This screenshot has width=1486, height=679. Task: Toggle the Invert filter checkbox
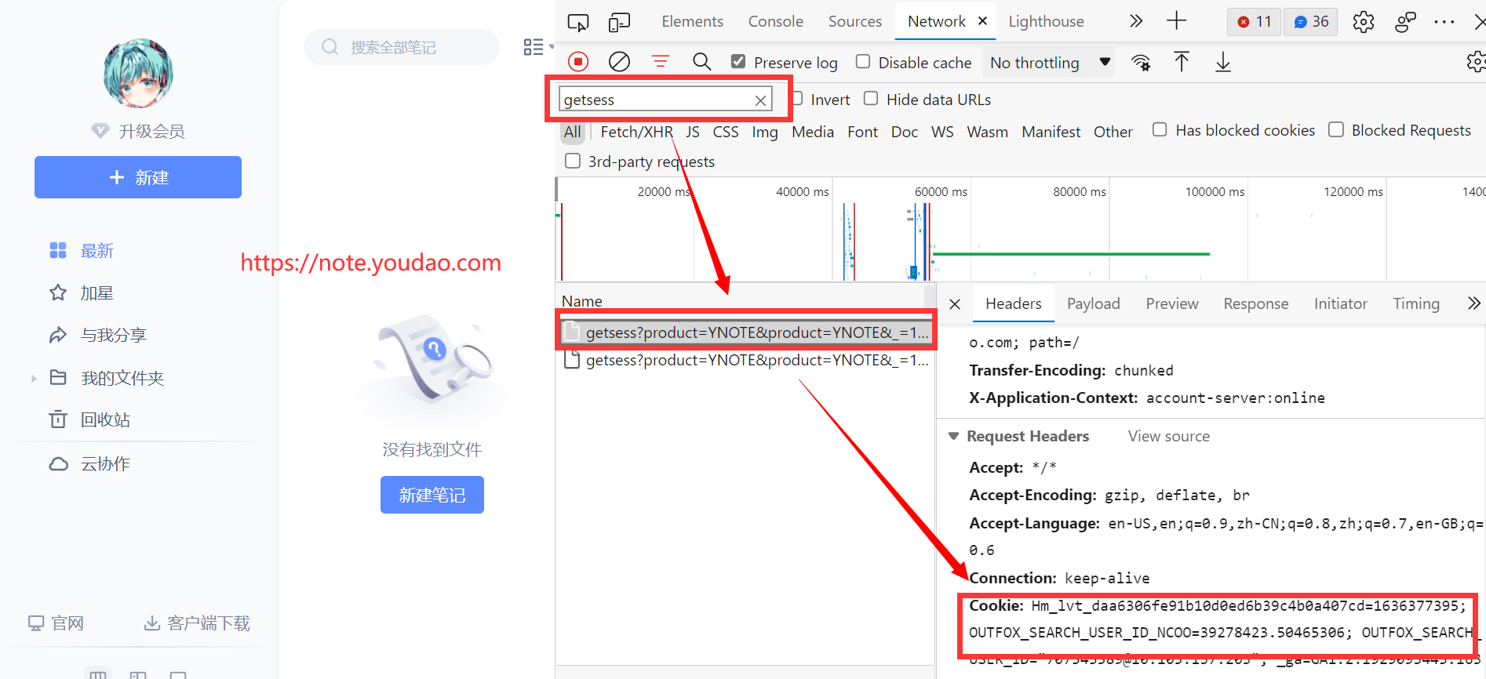pyautogui.click(x=797, y=99)
